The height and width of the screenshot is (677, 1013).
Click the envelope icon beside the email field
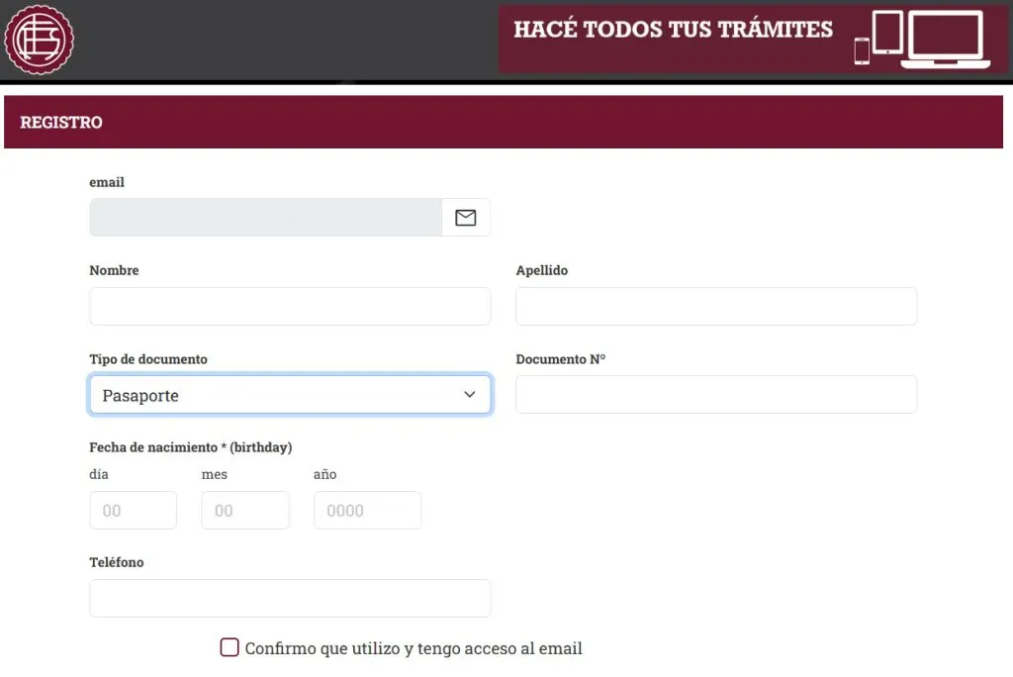465,217
